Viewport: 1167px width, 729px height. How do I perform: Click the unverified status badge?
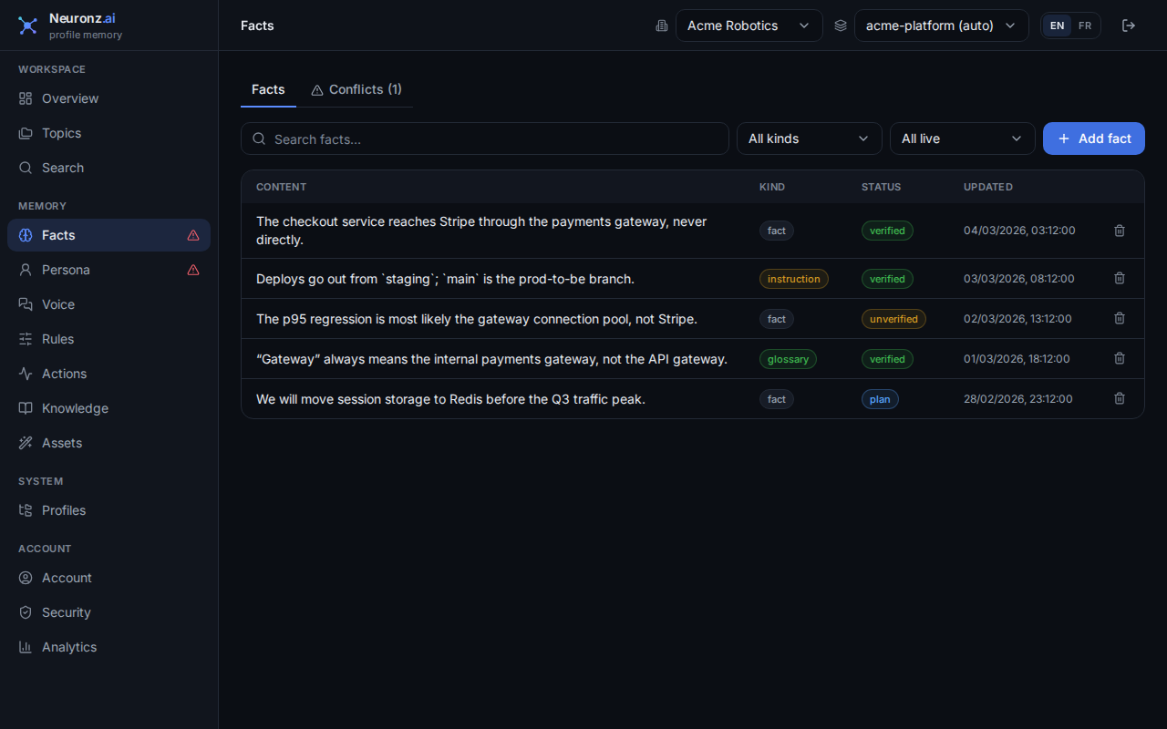click(x=893, y=319)
